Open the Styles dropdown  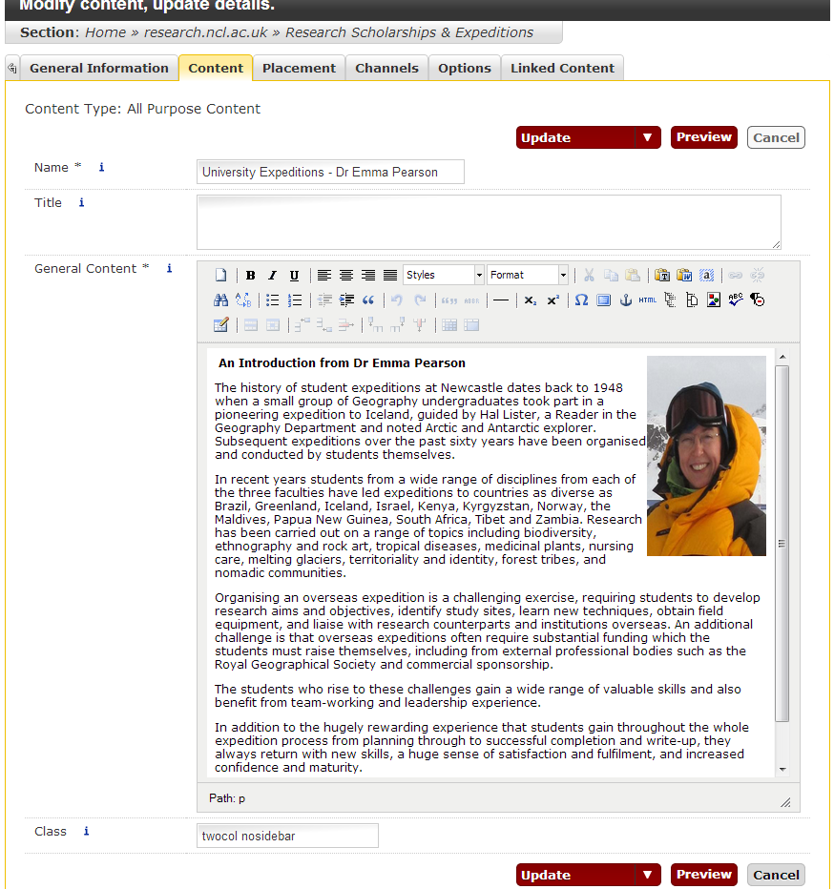444,276
